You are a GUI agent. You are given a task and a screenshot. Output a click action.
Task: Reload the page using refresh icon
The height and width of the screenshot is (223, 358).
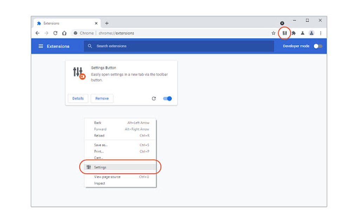(55, 33)
